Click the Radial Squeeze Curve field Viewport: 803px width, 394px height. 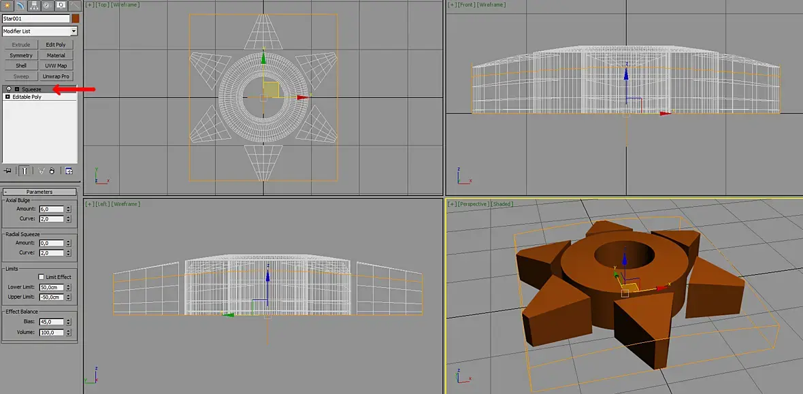[x=51, y=252]
